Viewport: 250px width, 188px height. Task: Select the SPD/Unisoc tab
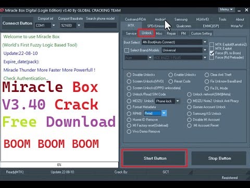pyautogui.click(x=156, y=26)
